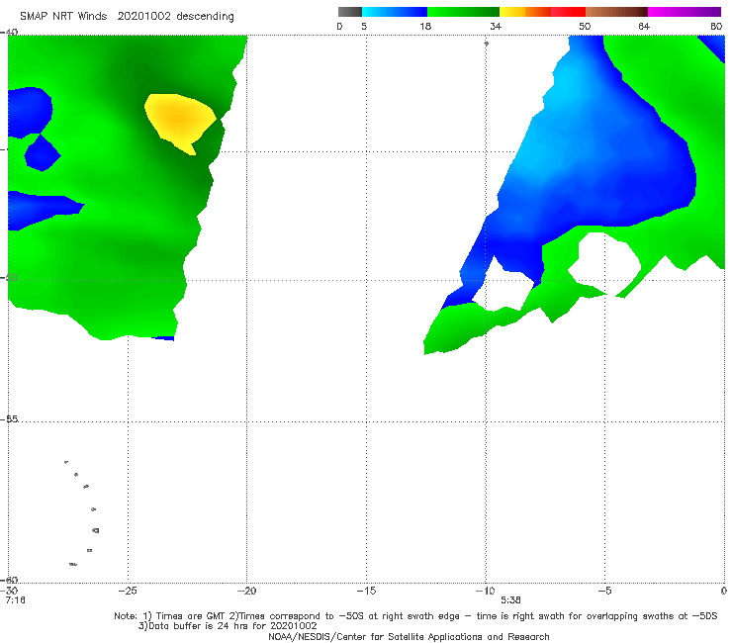Click the color bar label '5'

click(364, 27)
